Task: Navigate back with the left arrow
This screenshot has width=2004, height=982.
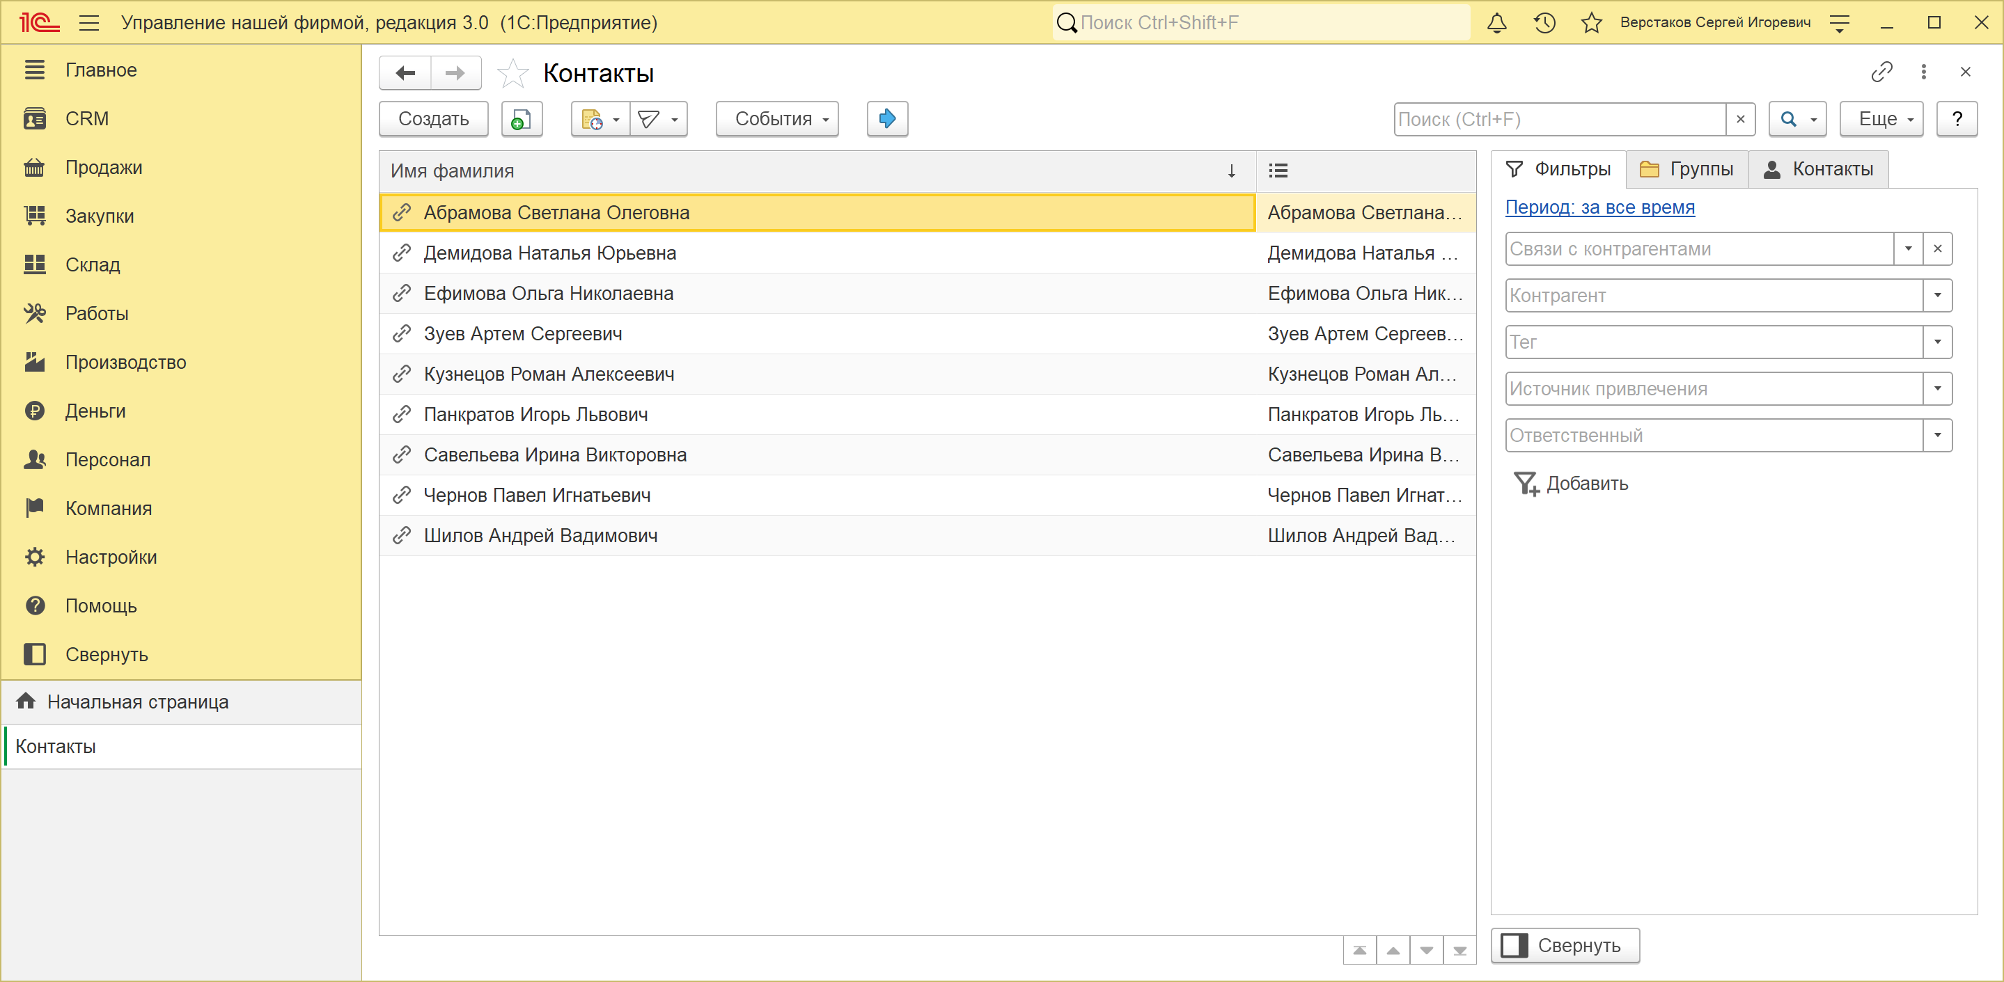Action: click(x=405, y=73)
